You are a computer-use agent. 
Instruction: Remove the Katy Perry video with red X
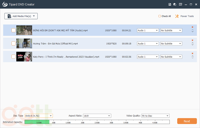(192, 53)
